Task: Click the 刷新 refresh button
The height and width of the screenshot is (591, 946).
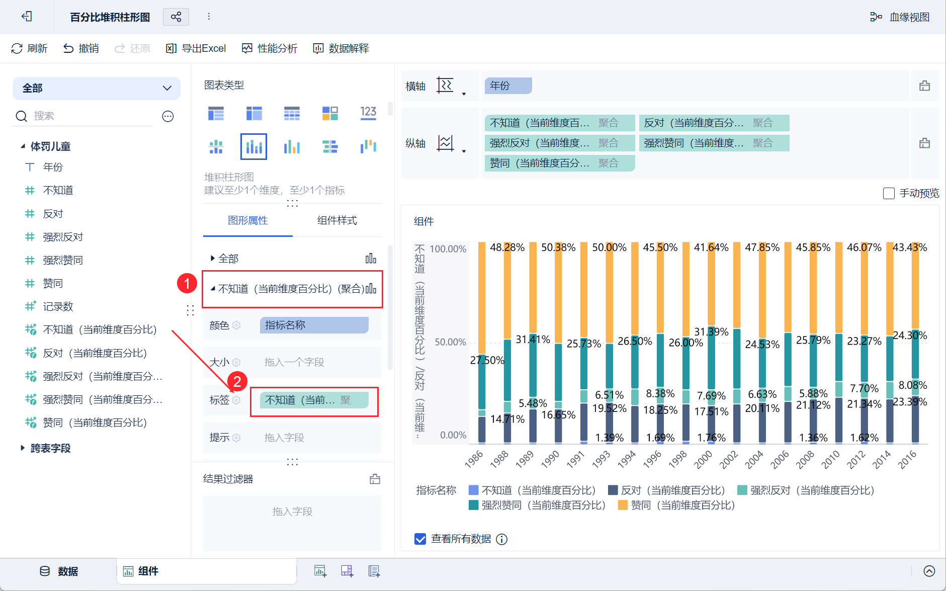Action: pyautogui.click(x=29, y=48)
